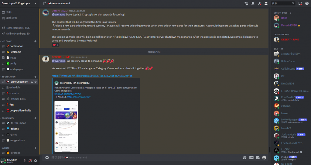Click the search box in header
Screen dimensions: 311x165
click(283, 3)
